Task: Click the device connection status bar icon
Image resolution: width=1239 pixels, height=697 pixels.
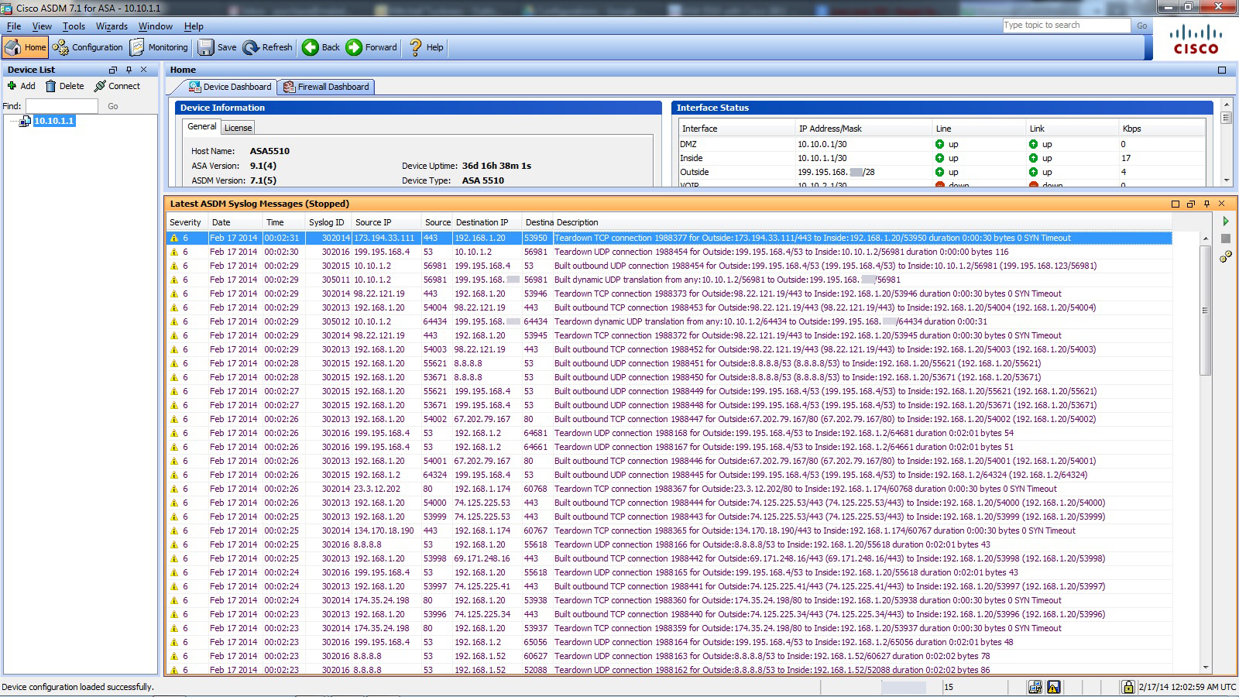Action: [1035, 687]
